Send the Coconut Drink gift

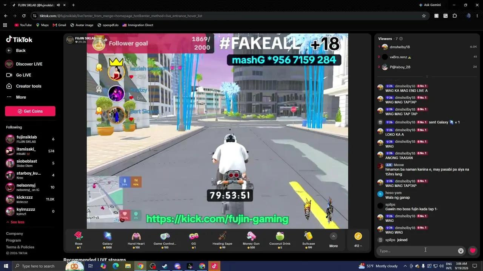280,240
